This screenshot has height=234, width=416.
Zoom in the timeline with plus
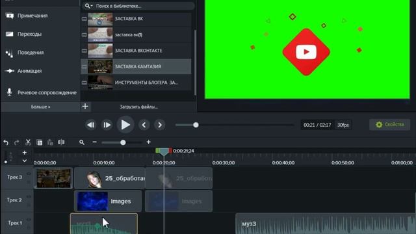149,142
